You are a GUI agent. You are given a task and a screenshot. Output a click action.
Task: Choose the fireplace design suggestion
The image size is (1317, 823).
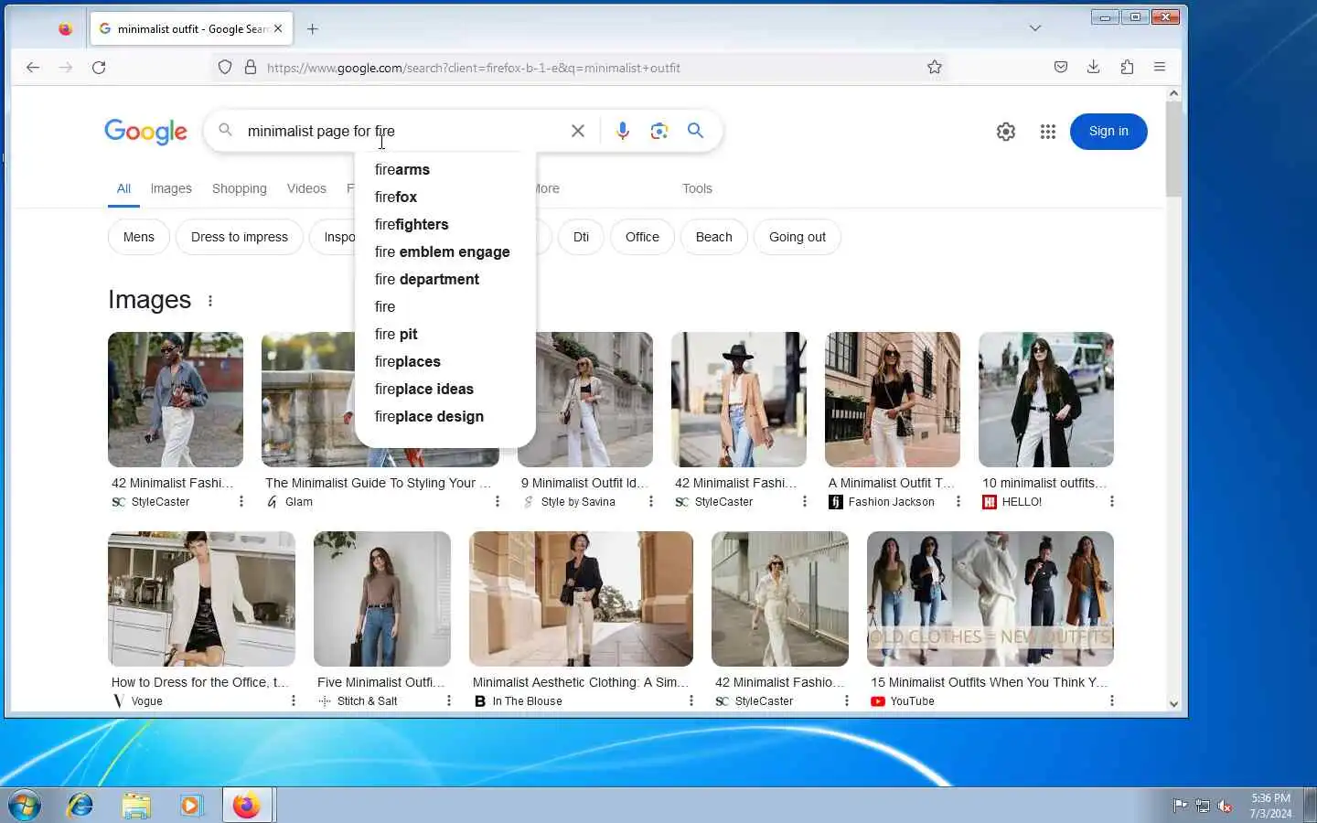pyautogui.click(x=444, y=416)
